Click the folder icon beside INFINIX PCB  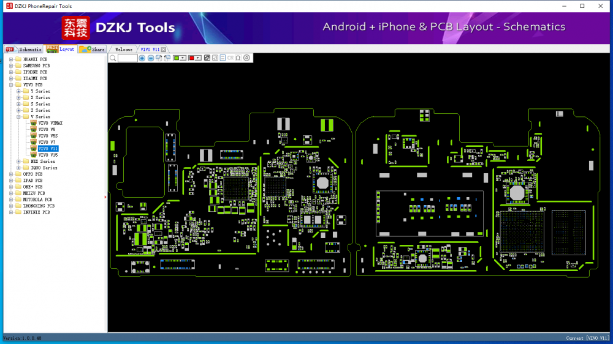coord(18,212)
